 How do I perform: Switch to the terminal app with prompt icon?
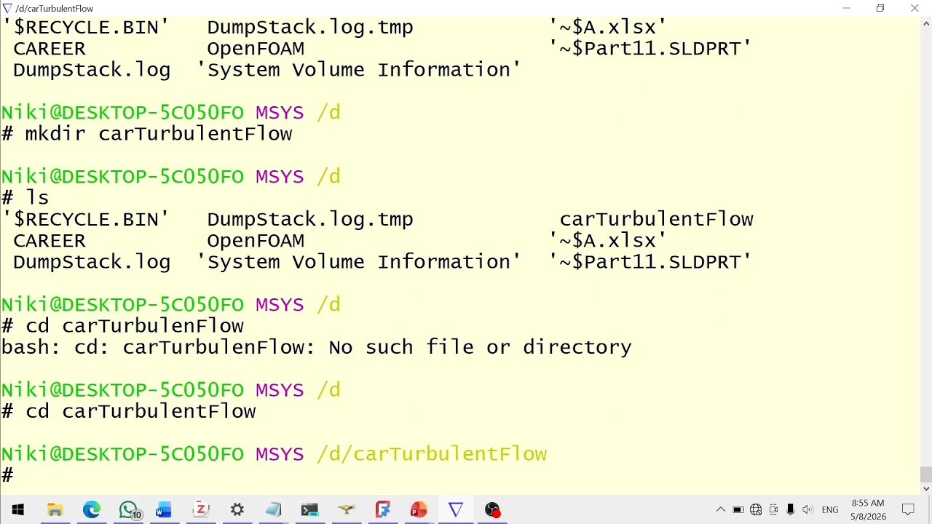coord(309,509)
